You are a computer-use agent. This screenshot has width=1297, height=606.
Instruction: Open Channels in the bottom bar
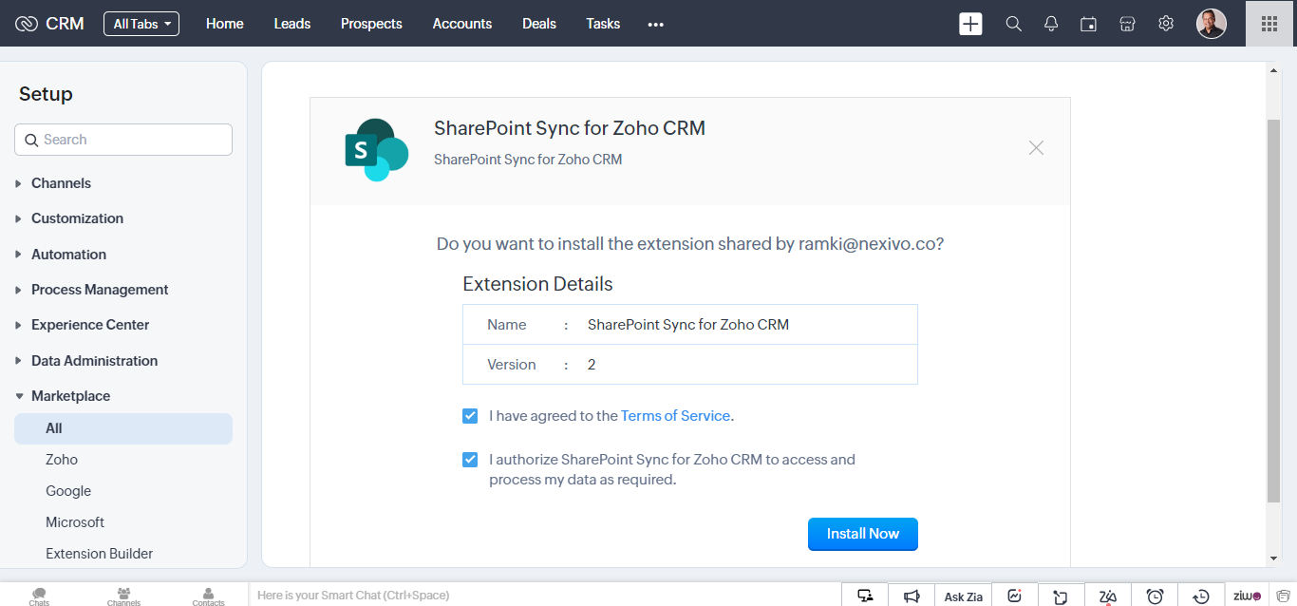tap(123, 597)
